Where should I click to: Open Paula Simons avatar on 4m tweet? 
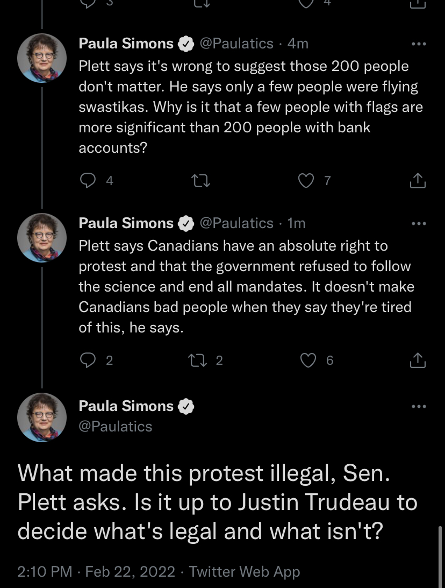pos(42,58)
